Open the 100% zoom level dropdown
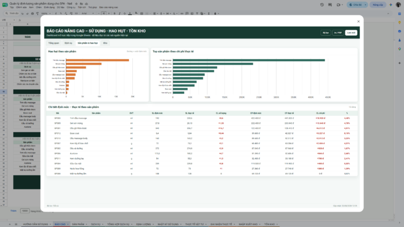The image size is (404, 227). click(46, 14)
